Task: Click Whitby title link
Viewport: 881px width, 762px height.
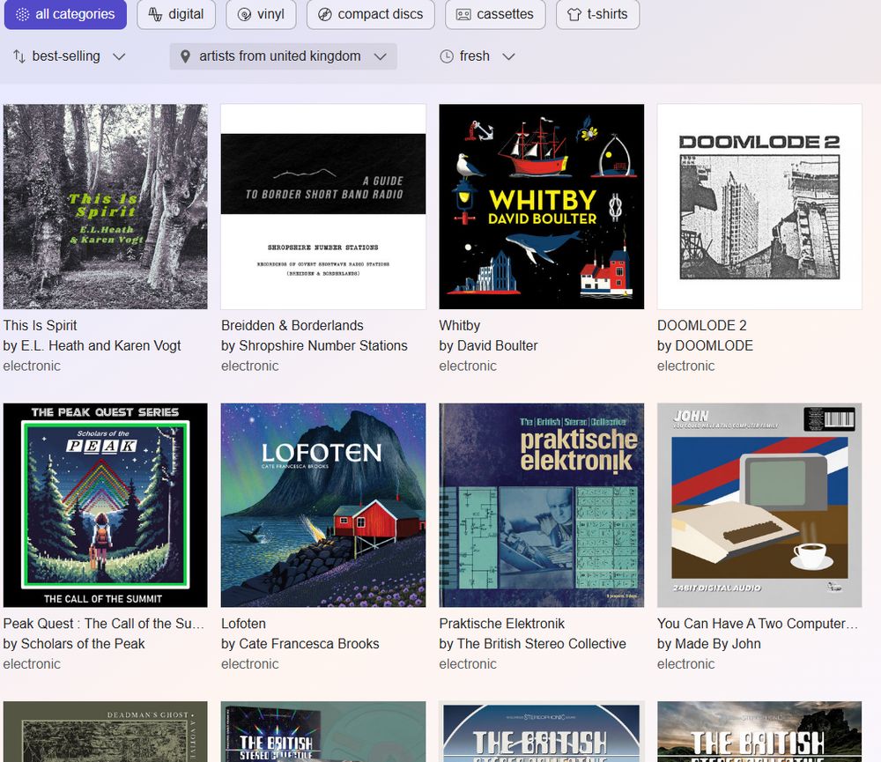Action: click(x=460, y=325)
